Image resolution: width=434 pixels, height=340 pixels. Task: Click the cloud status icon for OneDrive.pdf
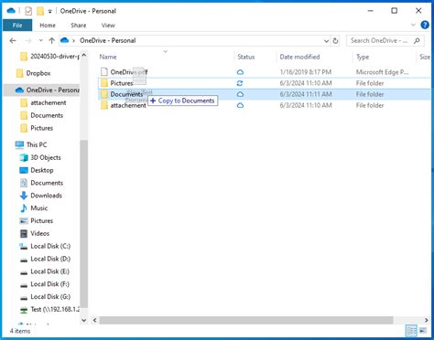(x=240, y=72)
